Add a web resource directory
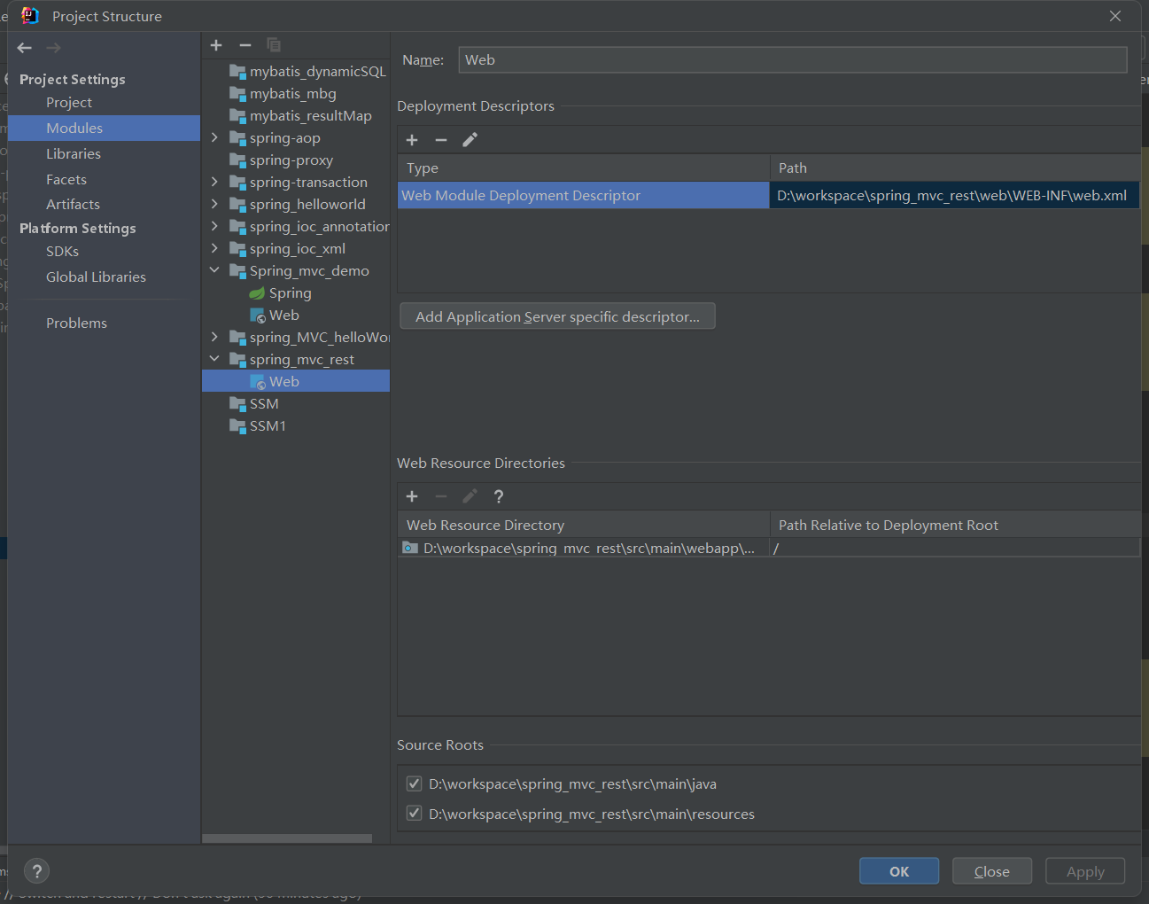 (412, 496)
